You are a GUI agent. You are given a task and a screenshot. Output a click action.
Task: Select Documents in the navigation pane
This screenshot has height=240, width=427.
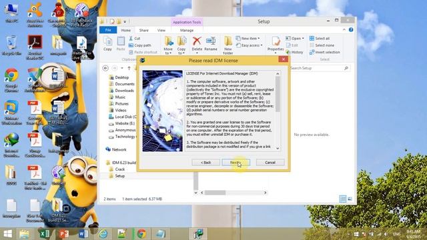[121, 84]
